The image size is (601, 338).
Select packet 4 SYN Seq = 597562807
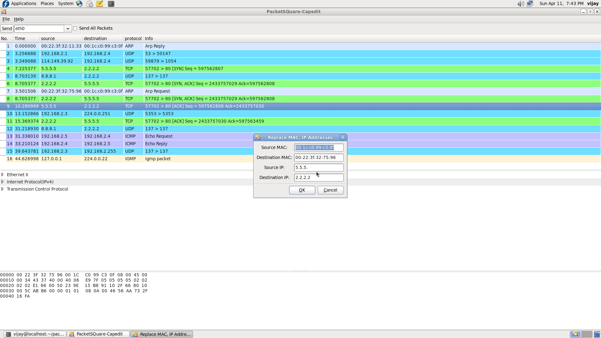tap(300, 69)
